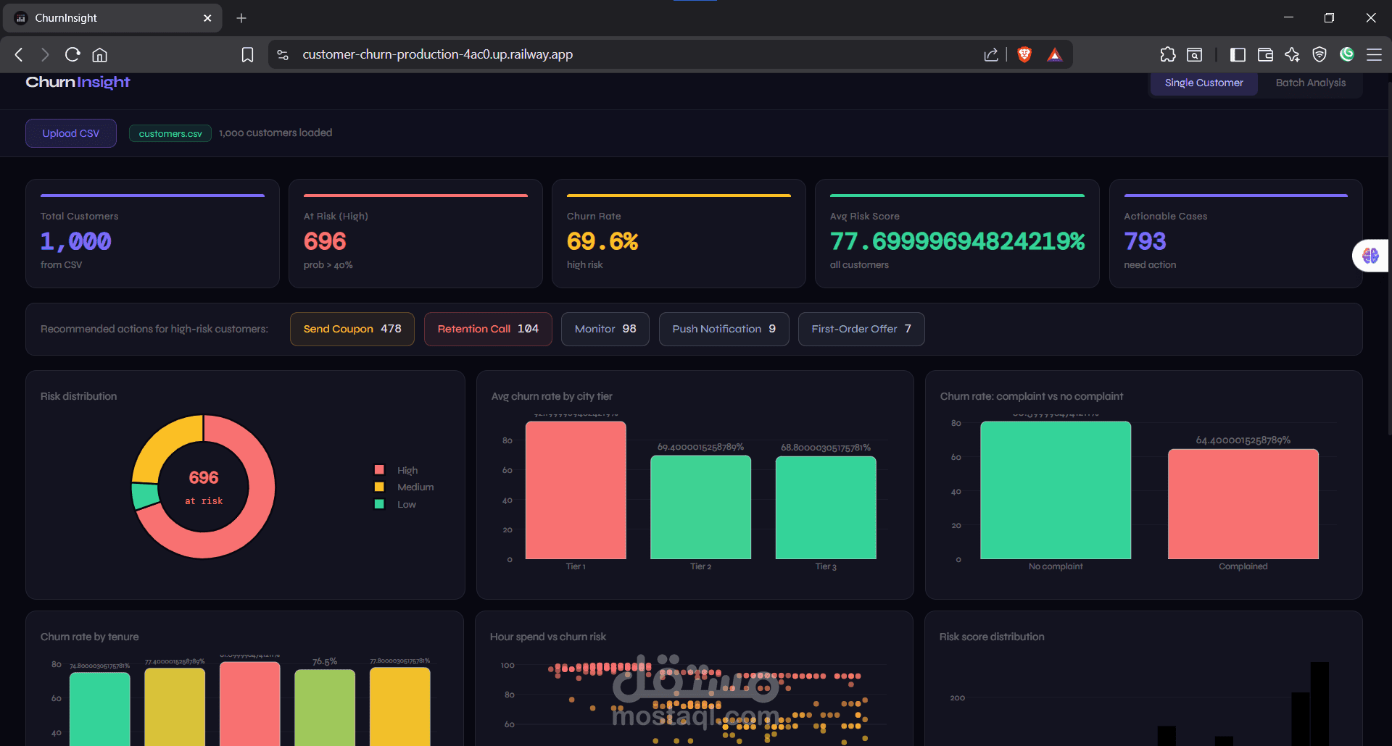Click the Retention Call 104 chip
The width and height of the screenshot is (1392, 746).
pyautogui.click(x=488, y=329)
